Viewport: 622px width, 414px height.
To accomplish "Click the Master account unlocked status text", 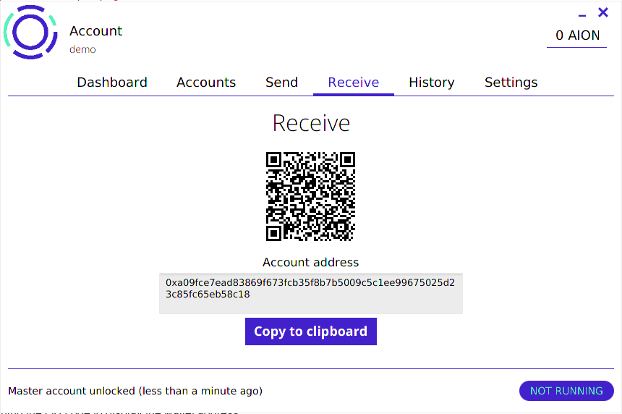I will pyautogui.click(x=135, y=391).
